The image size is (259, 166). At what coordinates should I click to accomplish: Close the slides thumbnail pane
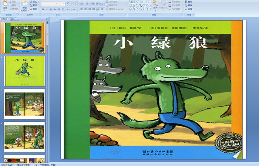point(47,19)
